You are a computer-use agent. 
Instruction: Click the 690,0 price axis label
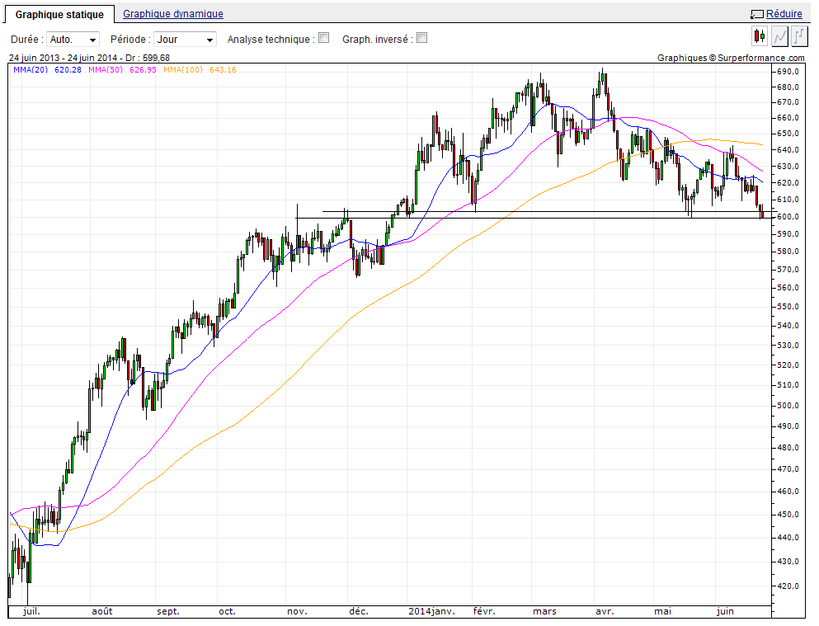[x=788, y=72]
